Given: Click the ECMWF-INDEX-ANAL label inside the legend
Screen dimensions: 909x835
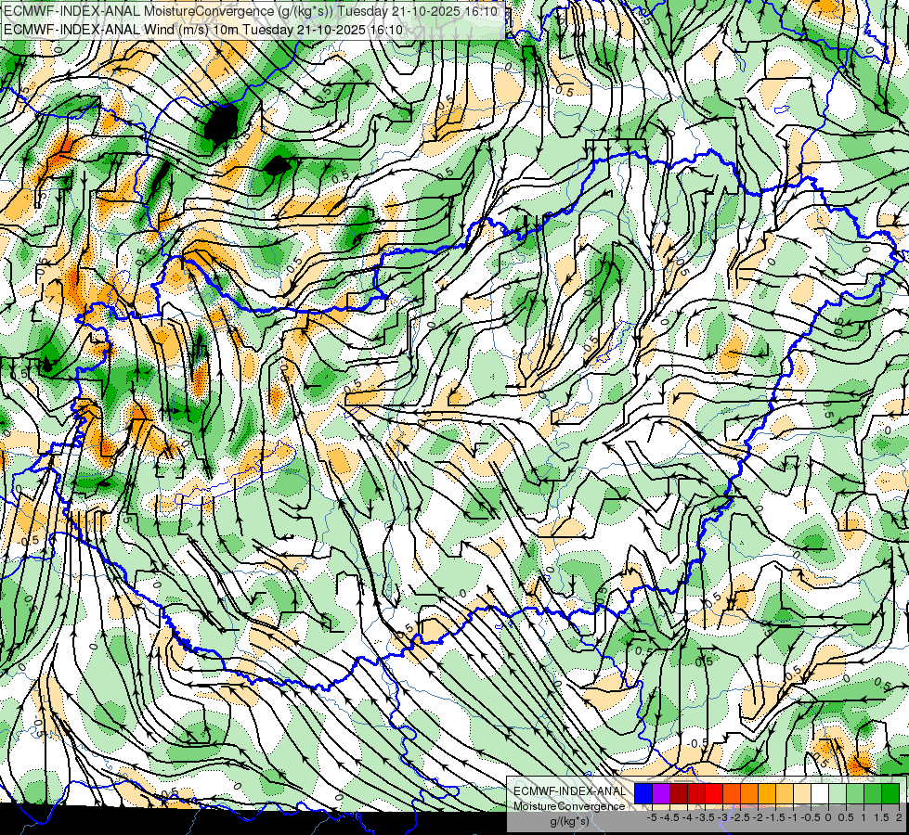Looking at the screenshot, I should 570,791.
